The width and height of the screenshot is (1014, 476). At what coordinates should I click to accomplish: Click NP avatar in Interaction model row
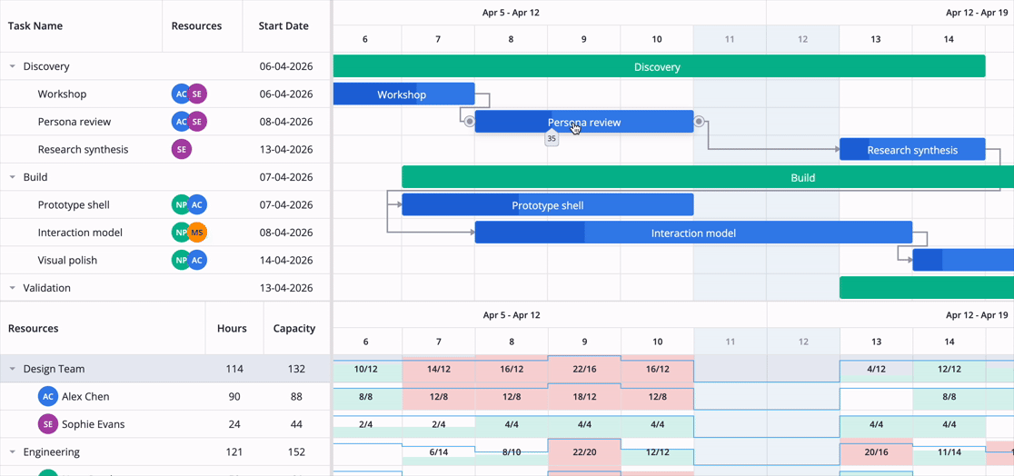(180, 233)
